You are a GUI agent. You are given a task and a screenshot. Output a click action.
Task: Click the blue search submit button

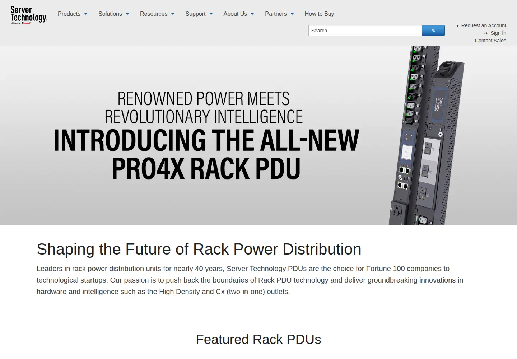click(433, 31)
